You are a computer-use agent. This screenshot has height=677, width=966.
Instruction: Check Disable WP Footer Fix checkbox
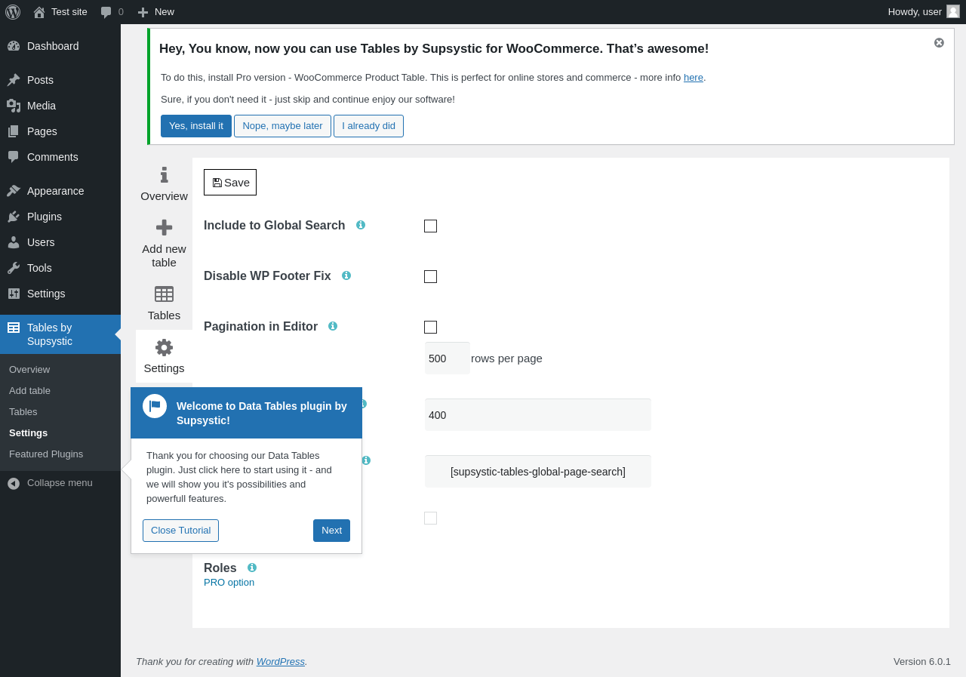[430, 276]
